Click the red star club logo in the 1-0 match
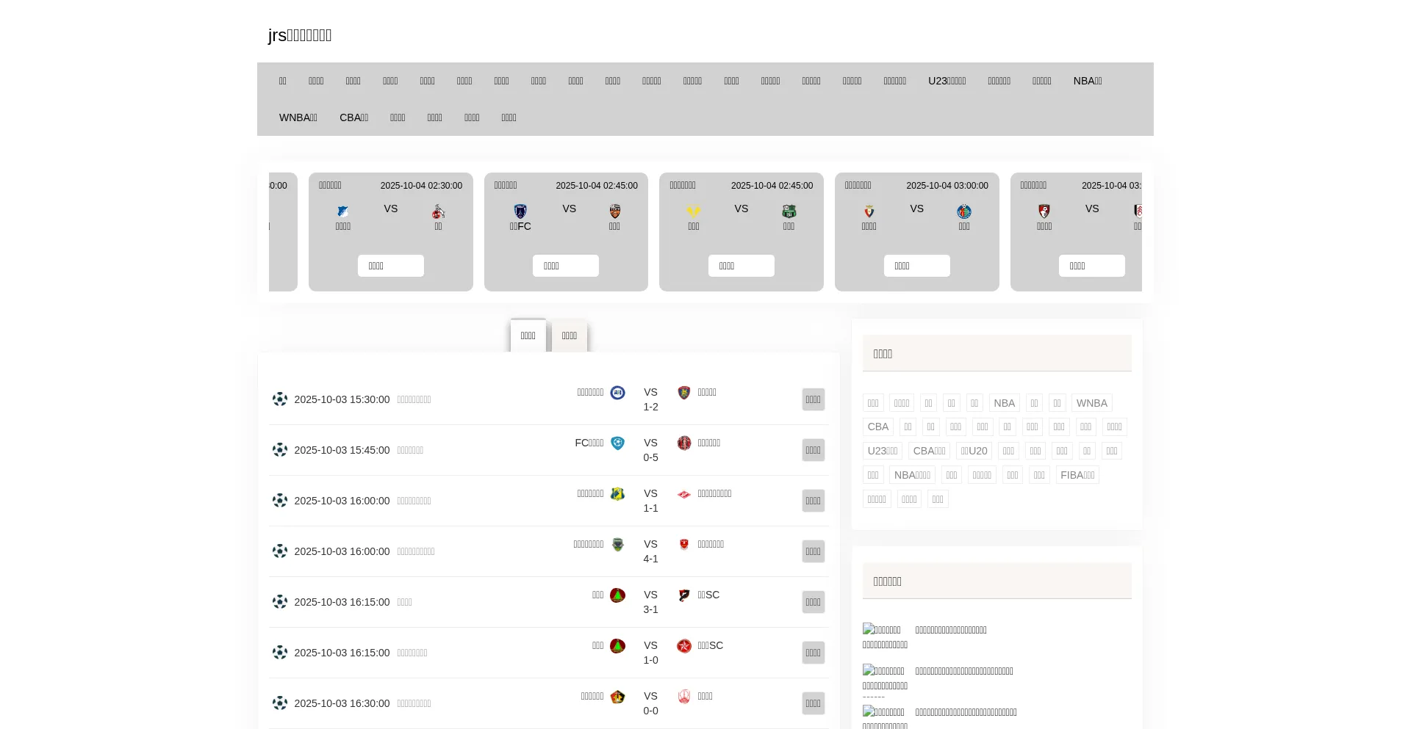Viewport: 1411px width, 729px height. (x=684, y=646)
